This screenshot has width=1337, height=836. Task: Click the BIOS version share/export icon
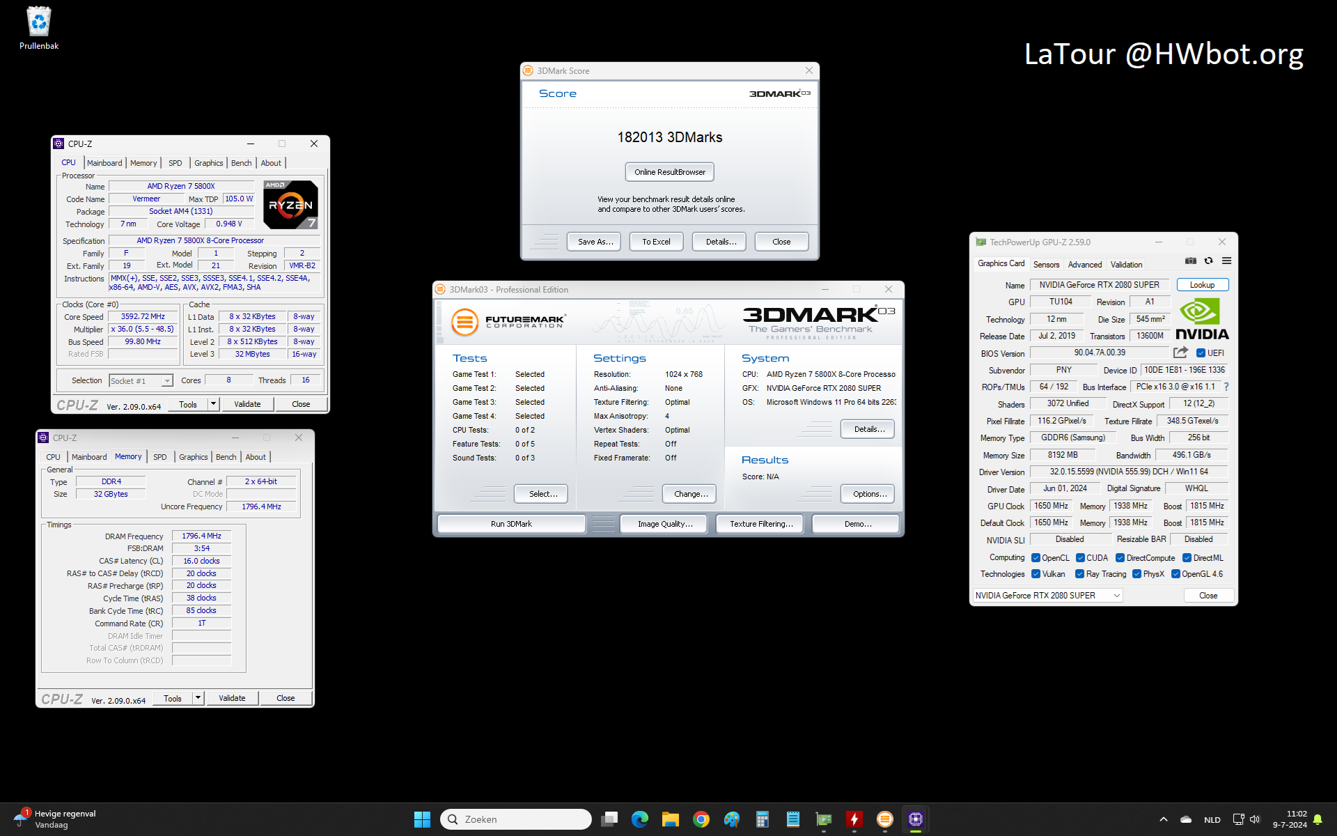(1180, 353)
